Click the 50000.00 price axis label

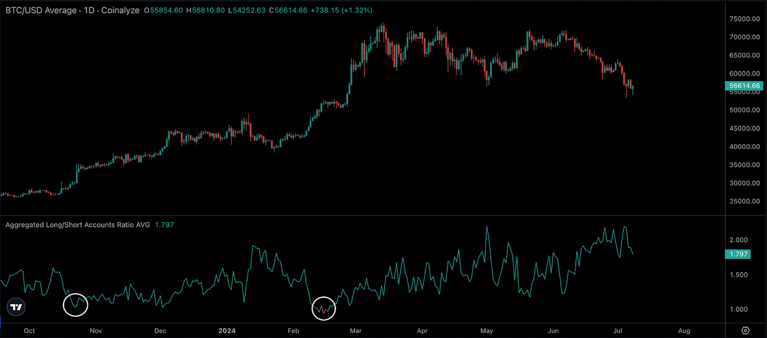click(744, 110)
